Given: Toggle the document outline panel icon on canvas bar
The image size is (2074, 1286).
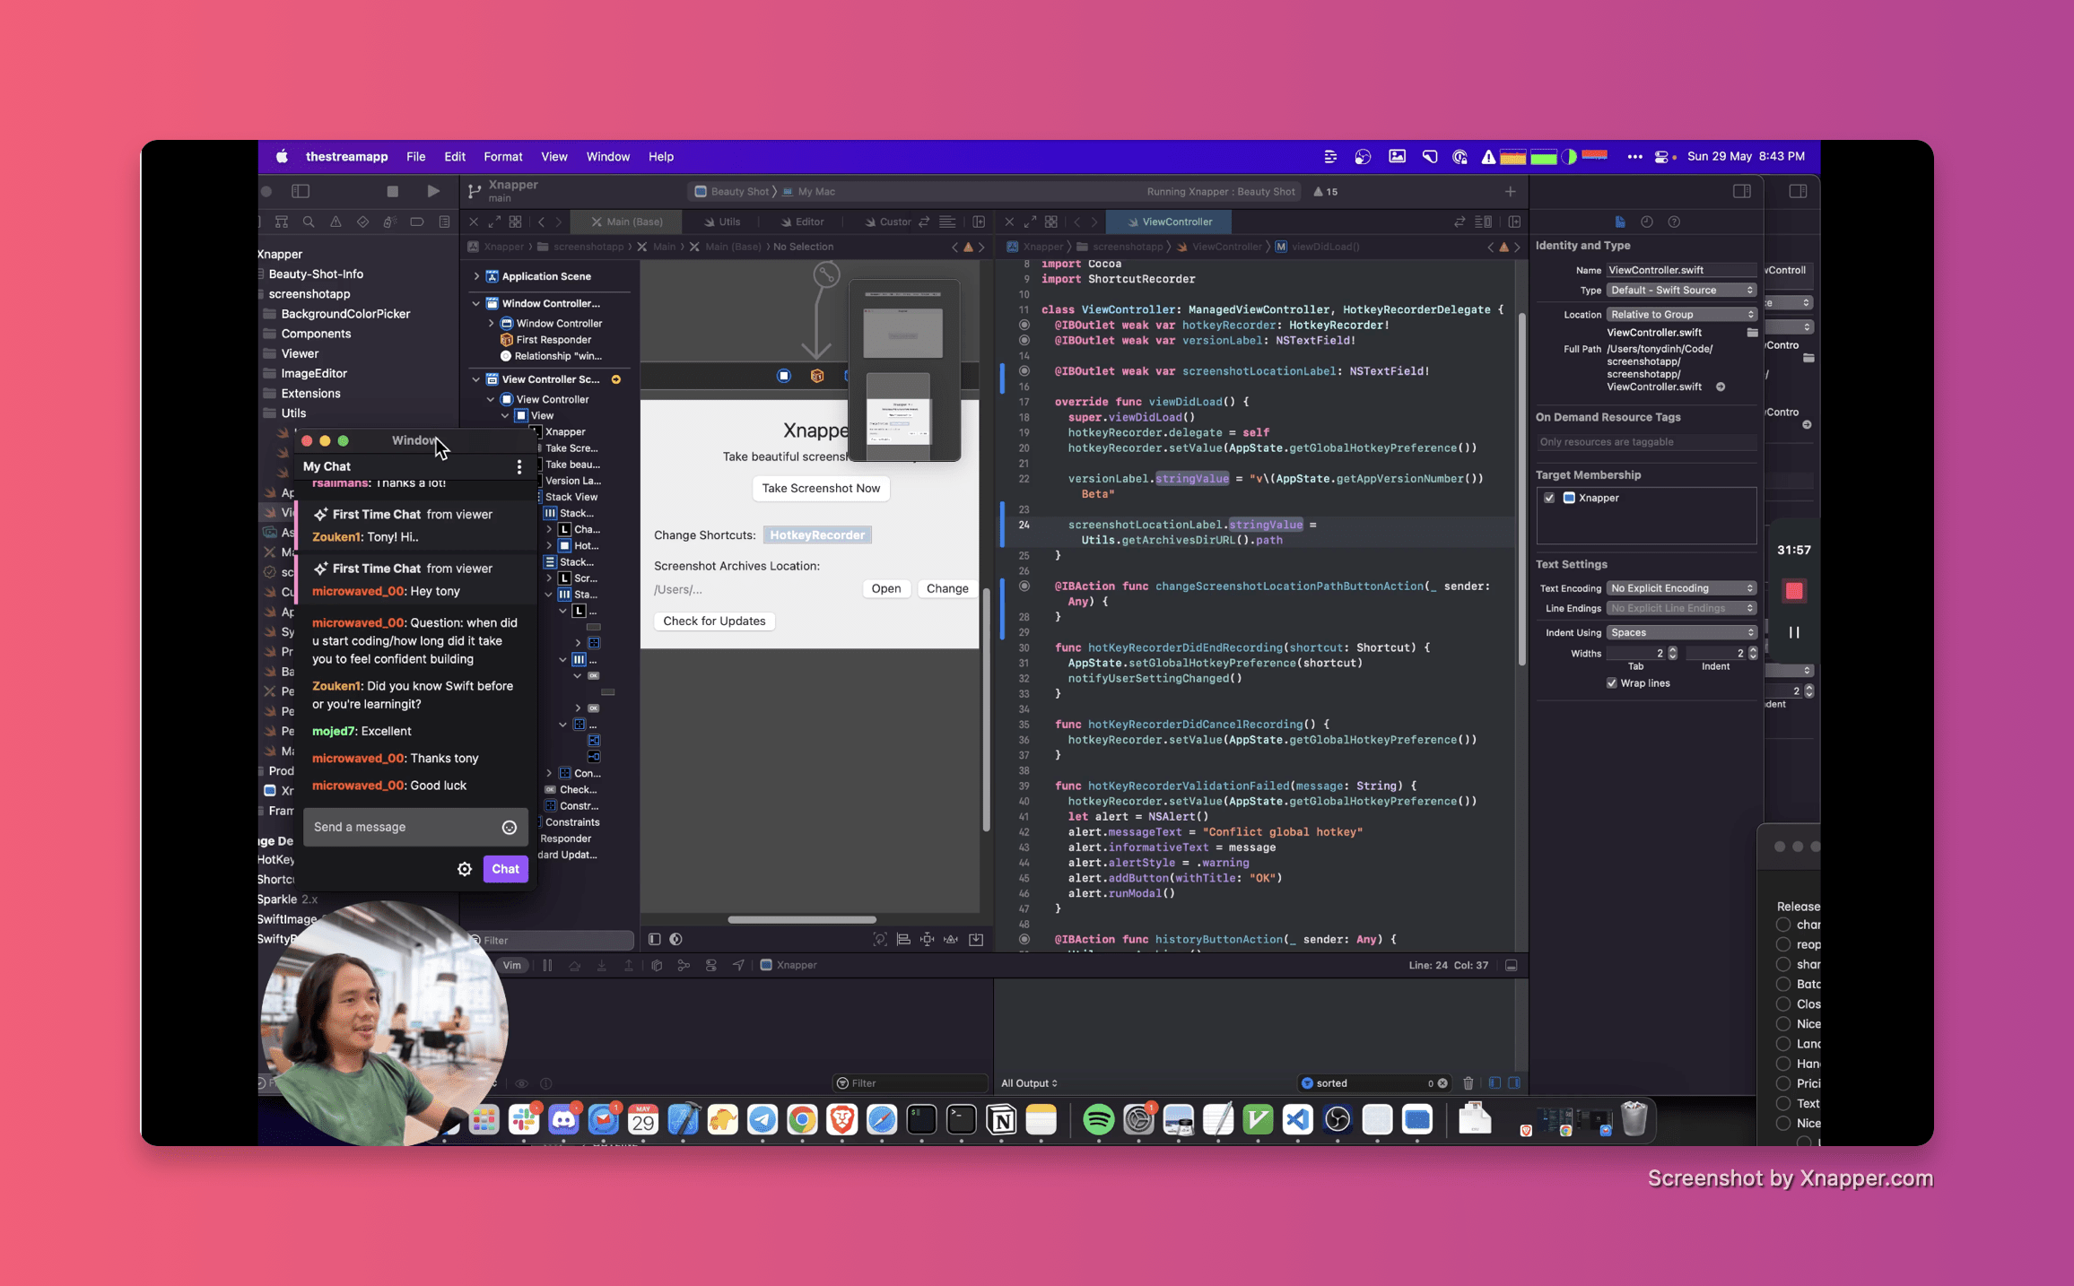Looking at the screenshot, I should coord(654,939).
